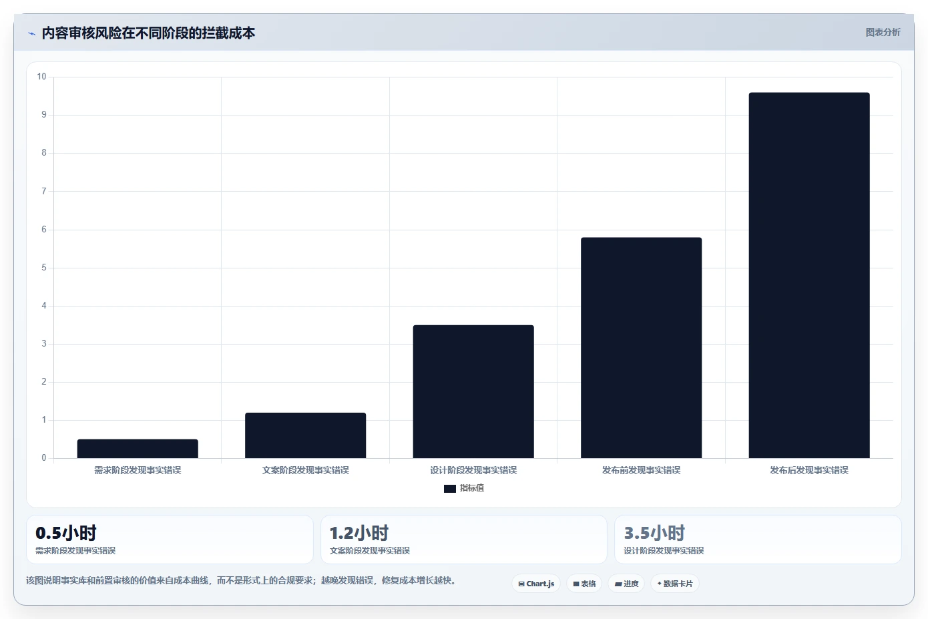Click the axis label 设计阶段发现事实错误 under chart
The image size is (928, 619).
point(473,470)
